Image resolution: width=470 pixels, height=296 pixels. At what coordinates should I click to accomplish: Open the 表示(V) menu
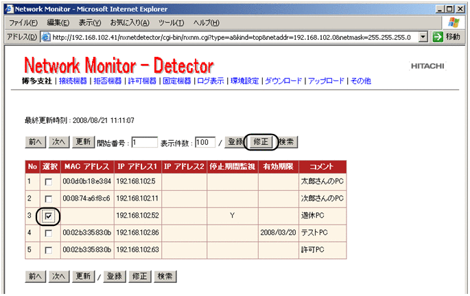[90, 23]
